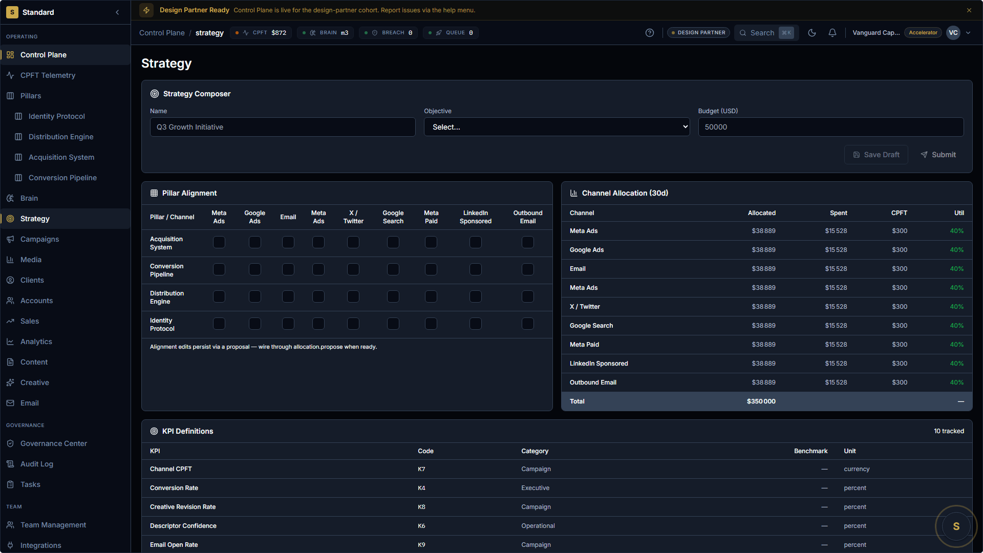The image size is (983, 553).
Task: Select the LinkedIn Sponsored allocation row
Action: click(767, 364)
